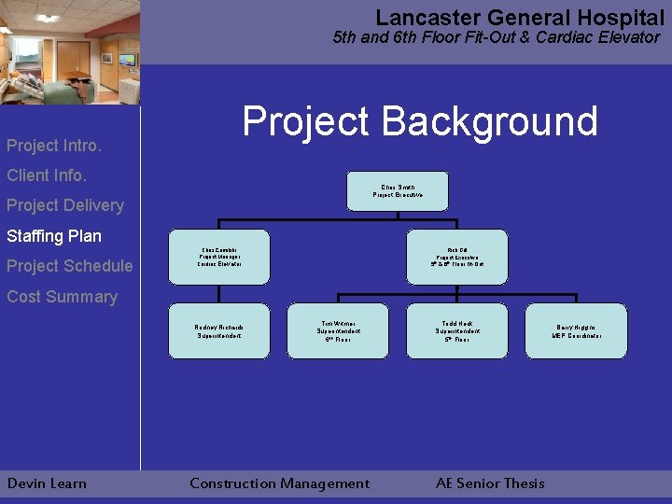672x504 pixels.
Task: Select the Superintendent 6th Floor box
Action: pyautogui.click(x=338, y=330)
